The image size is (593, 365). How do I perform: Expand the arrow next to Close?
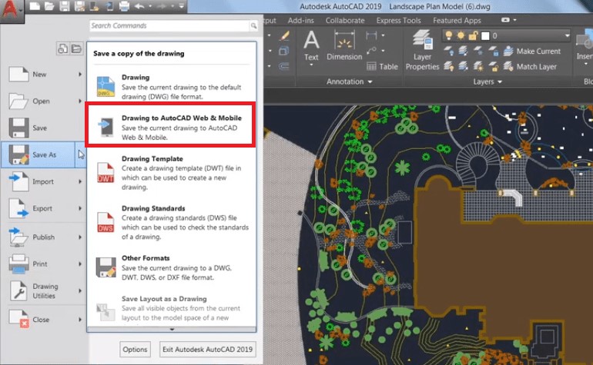pos(80,320)
